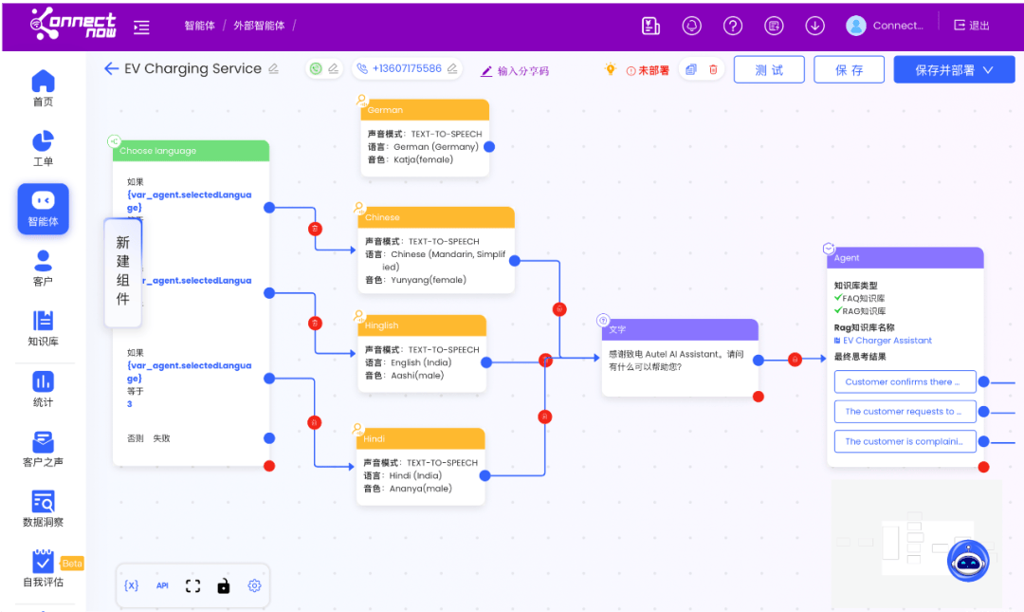Click the 测试 button

coord(769,70)
